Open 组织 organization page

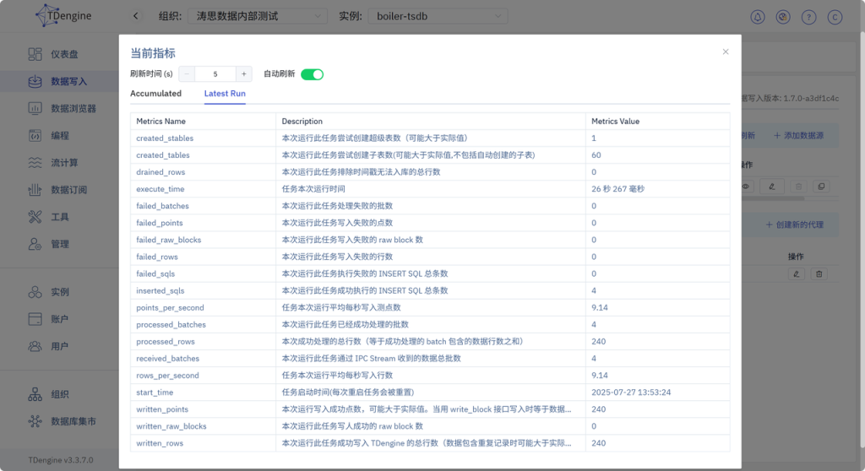[59, 394]
